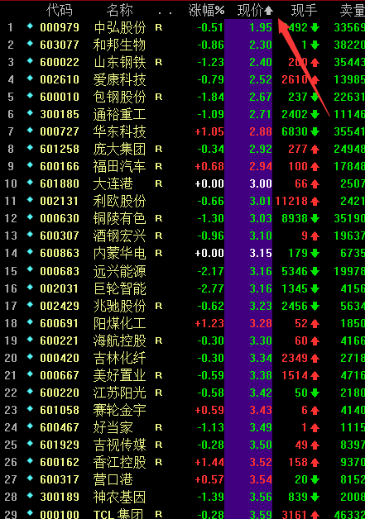Select stock name 神农基因

tap(119, 497)
